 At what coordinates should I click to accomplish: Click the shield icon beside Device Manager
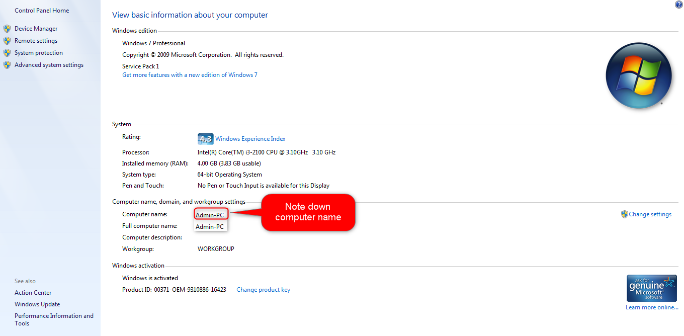pos(7,29)
